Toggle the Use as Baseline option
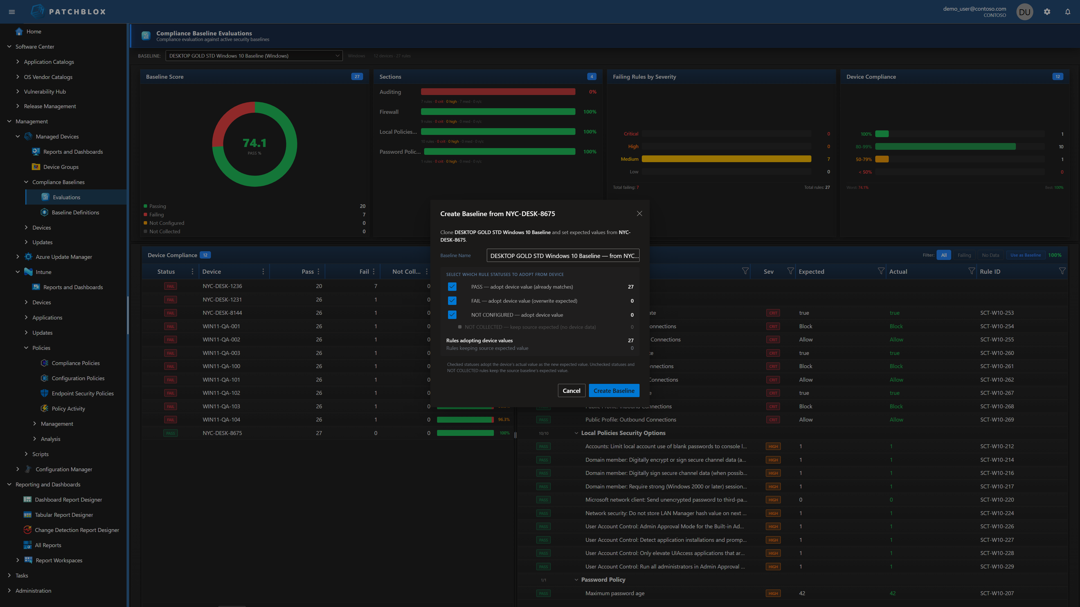This screenshot has height=607, width=1080. pyautogui.click(x=1025, y=255)
